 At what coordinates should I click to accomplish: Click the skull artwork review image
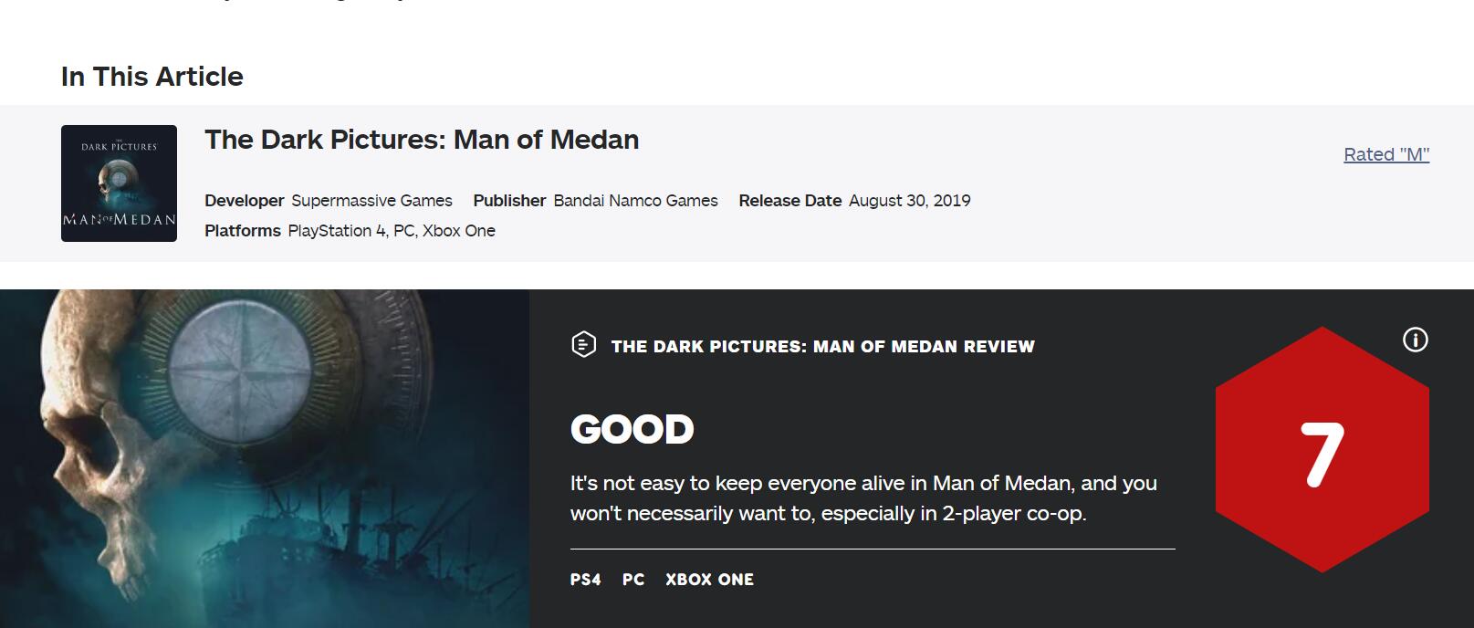click(265, 458)
